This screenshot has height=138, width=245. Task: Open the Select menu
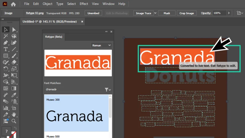coord(71,4)
